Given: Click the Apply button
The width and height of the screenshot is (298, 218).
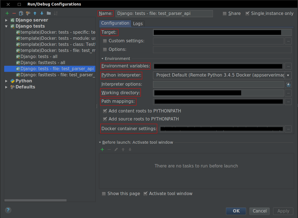Looking at the screenshot, I should [283, 211].
